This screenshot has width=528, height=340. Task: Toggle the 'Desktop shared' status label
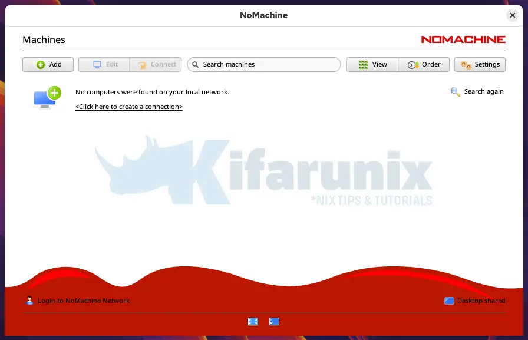481,301
